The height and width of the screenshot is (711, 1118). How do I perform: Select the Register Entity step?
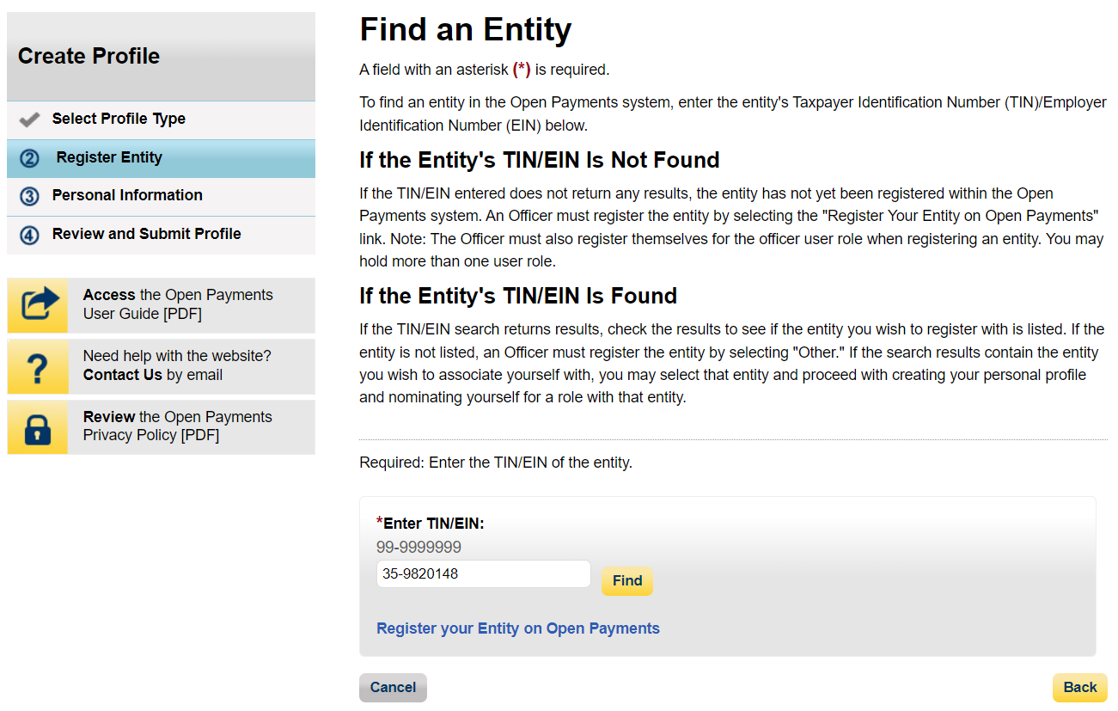[109, 157]
